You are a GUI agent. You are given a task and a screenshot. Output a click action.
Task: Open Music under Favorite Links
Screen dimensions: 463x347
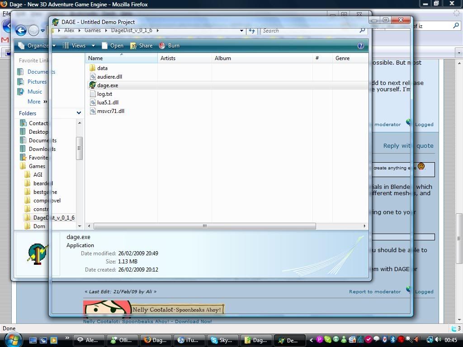point(34,92)
